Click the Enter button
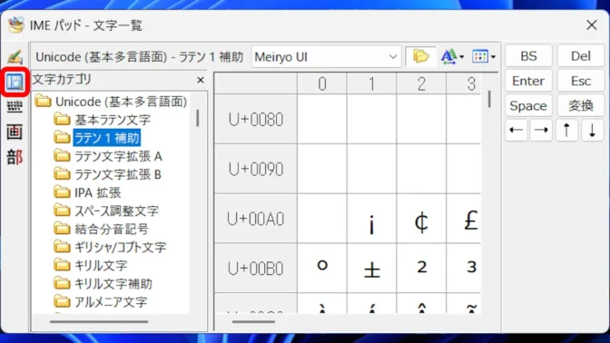 528,81
